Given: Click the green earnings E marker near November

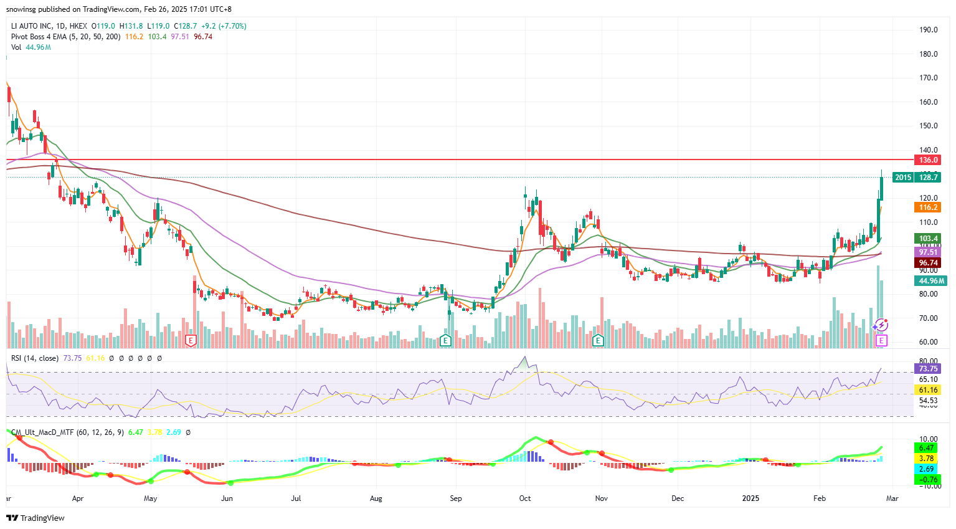Looking at the screenshot, I should [x=598, y=340].
